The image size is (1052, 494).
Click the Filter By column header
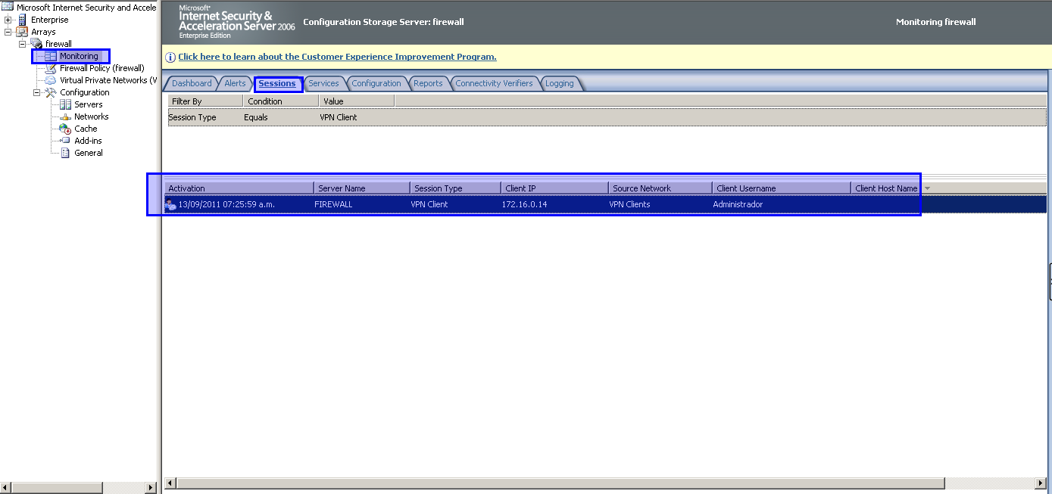205,101
